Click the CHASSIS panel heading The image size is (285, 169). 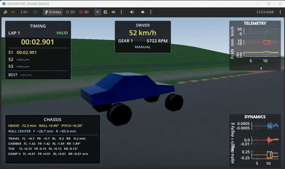coord(53,120)
